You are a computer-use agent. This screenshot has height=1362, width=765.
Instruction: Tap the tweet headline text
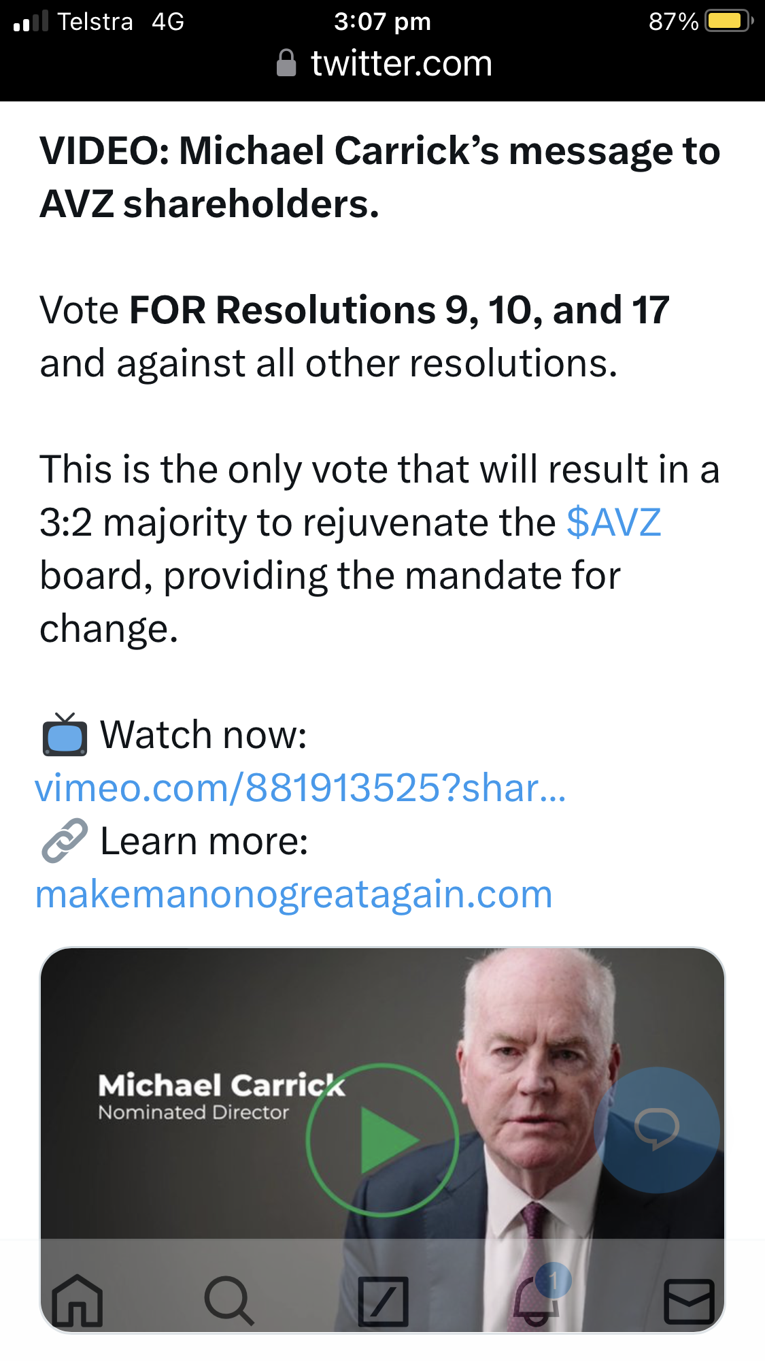(379, 177)
